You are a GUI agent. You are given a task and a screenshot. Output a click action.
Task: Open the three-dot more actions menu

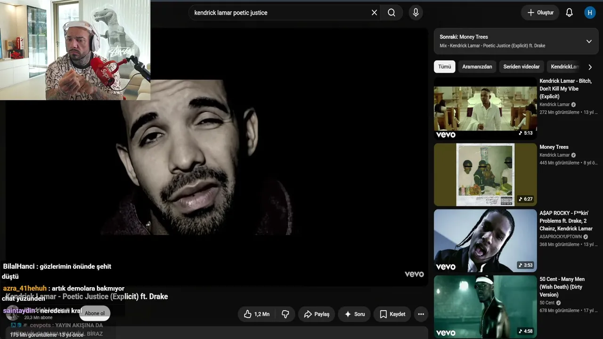(421, 314)
